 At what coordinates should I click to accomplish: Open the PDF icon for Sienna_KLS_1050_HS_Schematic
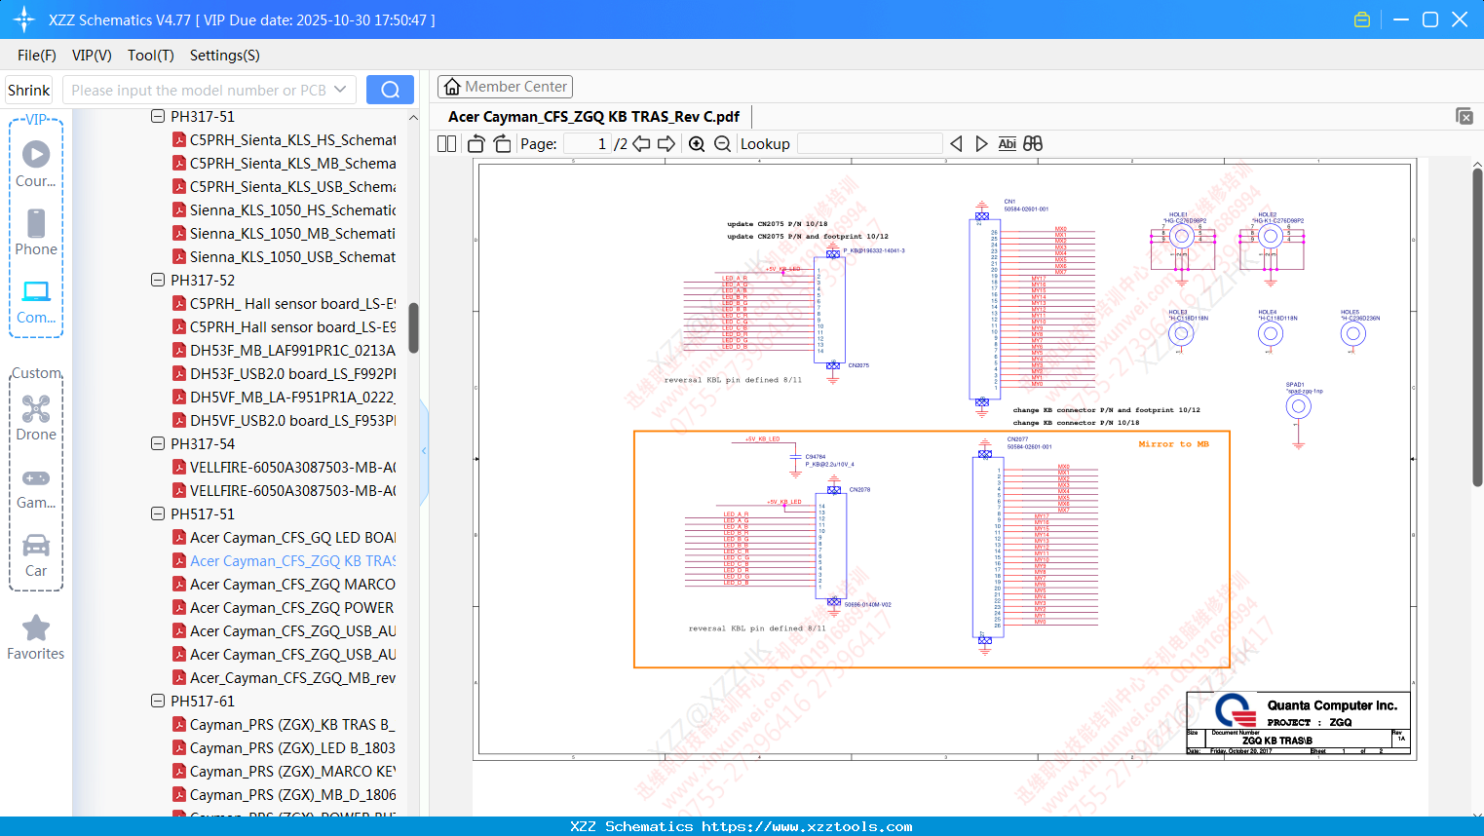(x=179, y=209)
